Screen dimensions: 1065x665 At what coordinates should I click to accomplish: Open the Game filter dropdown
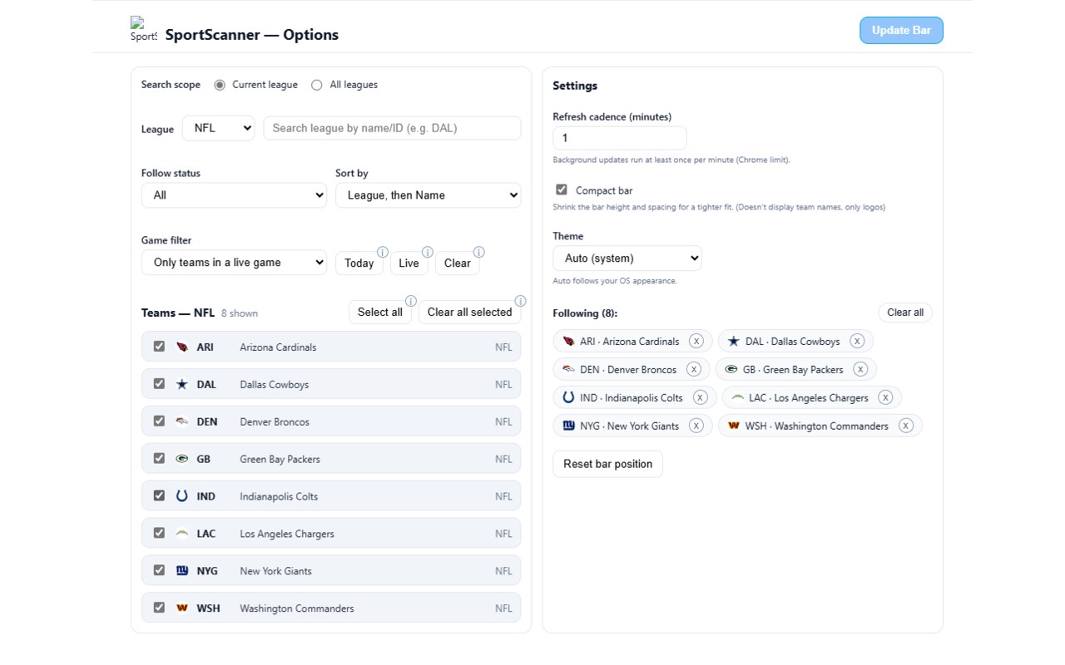234,263
